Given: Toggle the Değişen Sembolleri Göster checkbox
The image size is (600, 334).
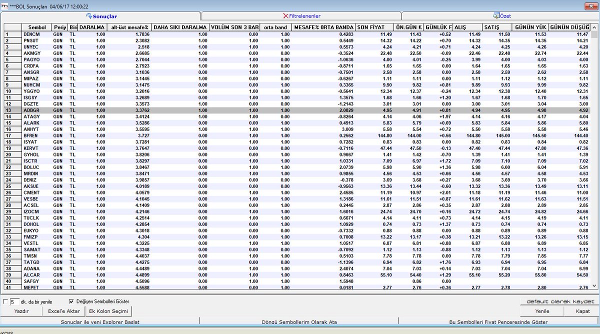Looking at the screenshot, I should [71, 302].
